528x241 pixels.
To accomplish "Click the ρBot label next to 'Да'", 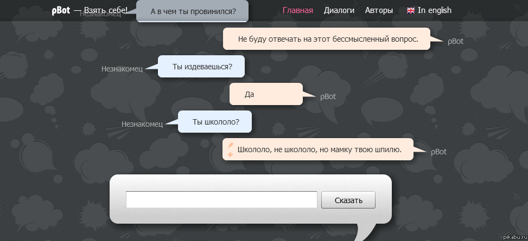I will [x=328, y=97].
